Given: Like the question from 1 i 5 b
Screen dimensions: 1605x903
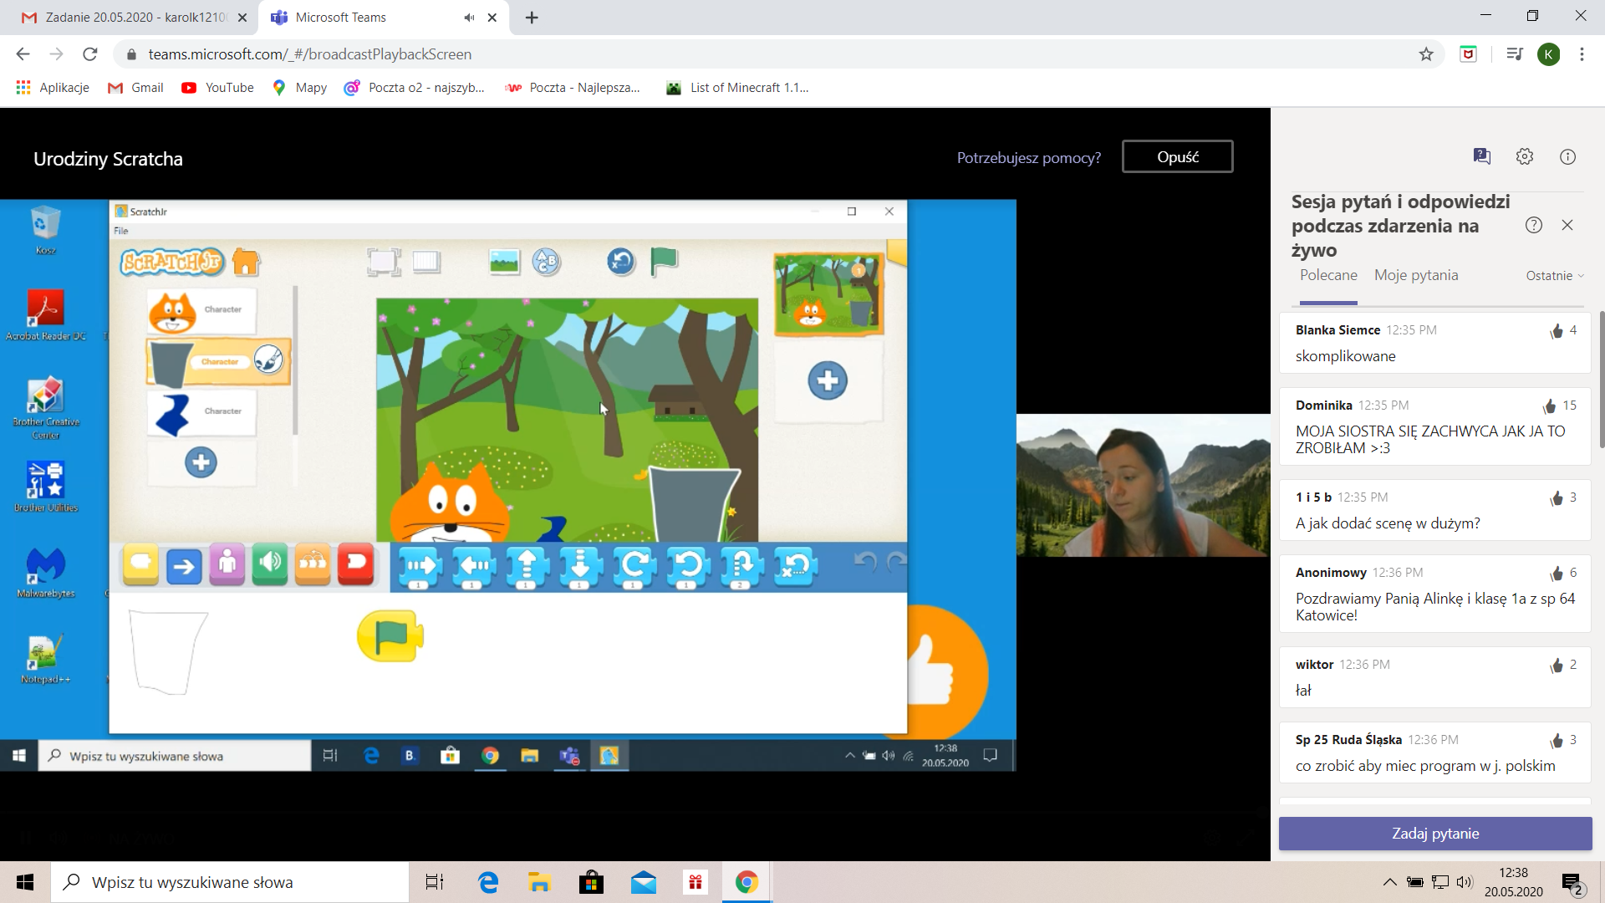Looking at the screenshot, I should click(1557, 498).
